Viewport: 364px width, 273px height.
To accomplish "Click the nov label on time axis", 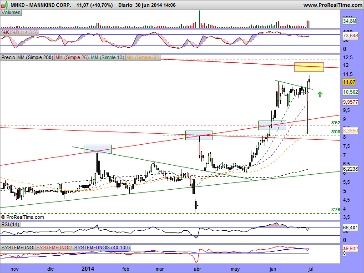I will [x=15, y=269].
